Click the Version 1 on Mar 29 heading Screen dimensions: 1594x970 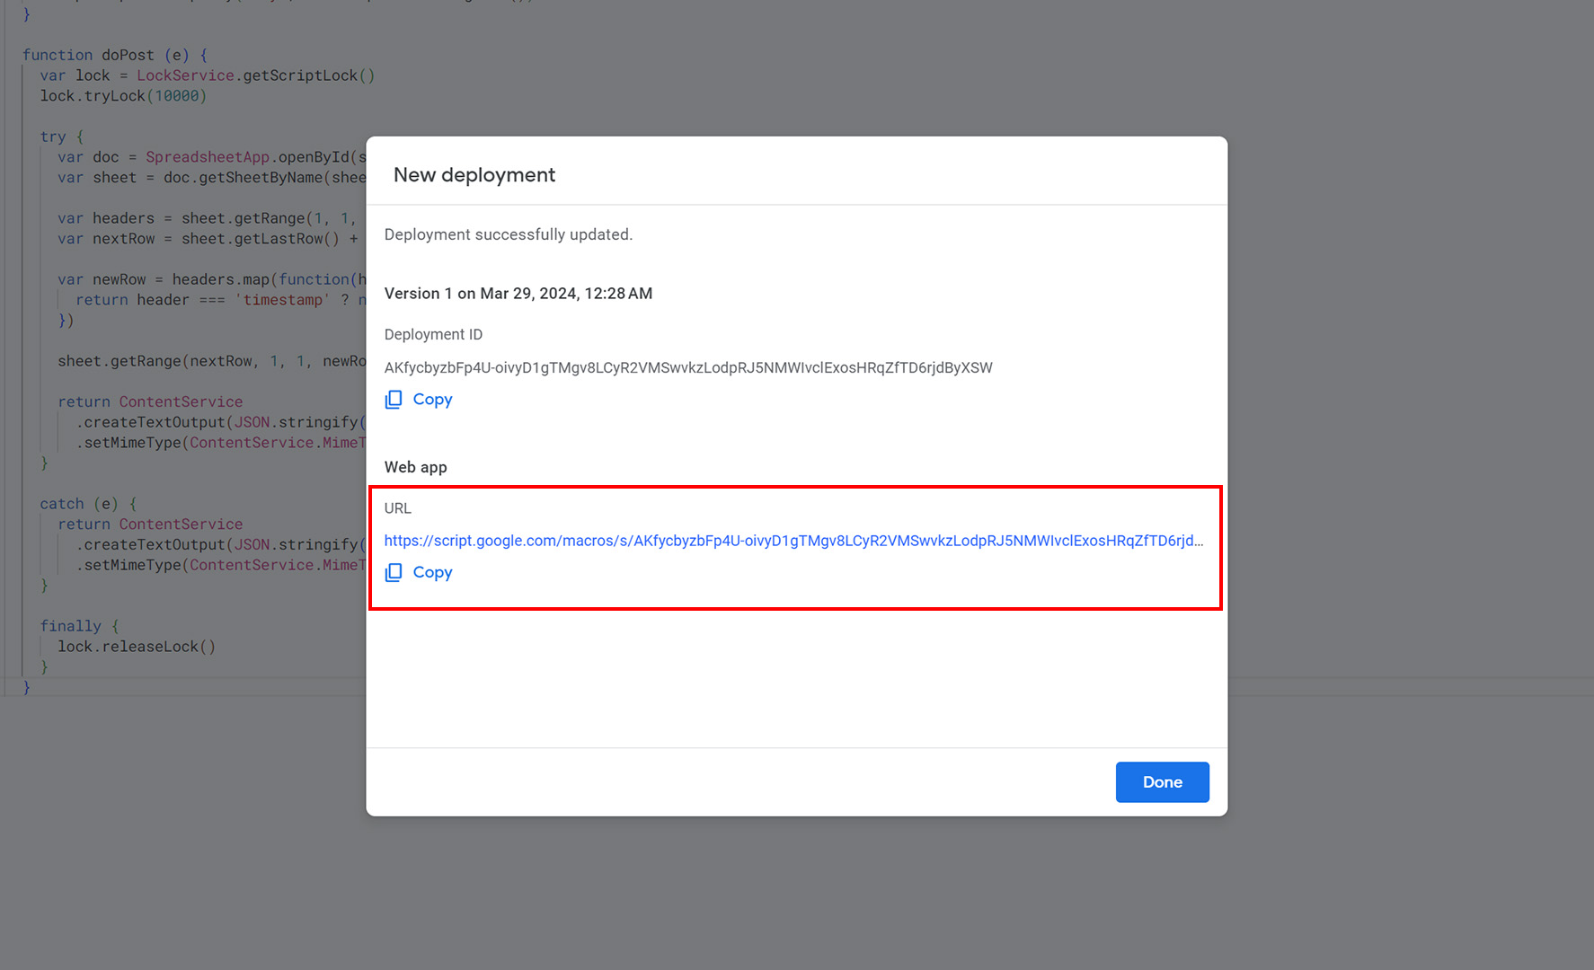[x=518, y=294]
